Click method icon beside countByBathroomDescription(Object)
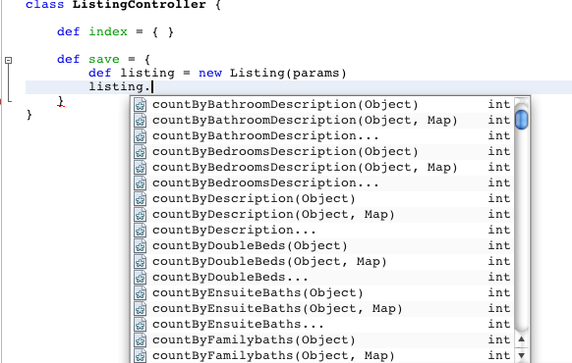Screen dimensions: 572x363 pos(141,105)
